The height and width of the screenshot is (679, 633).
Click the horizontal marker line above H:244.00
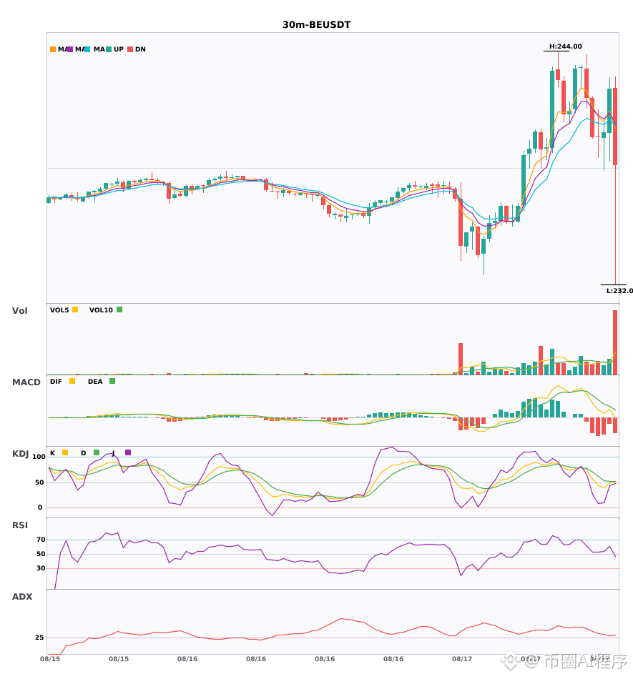tap(556, 51)
